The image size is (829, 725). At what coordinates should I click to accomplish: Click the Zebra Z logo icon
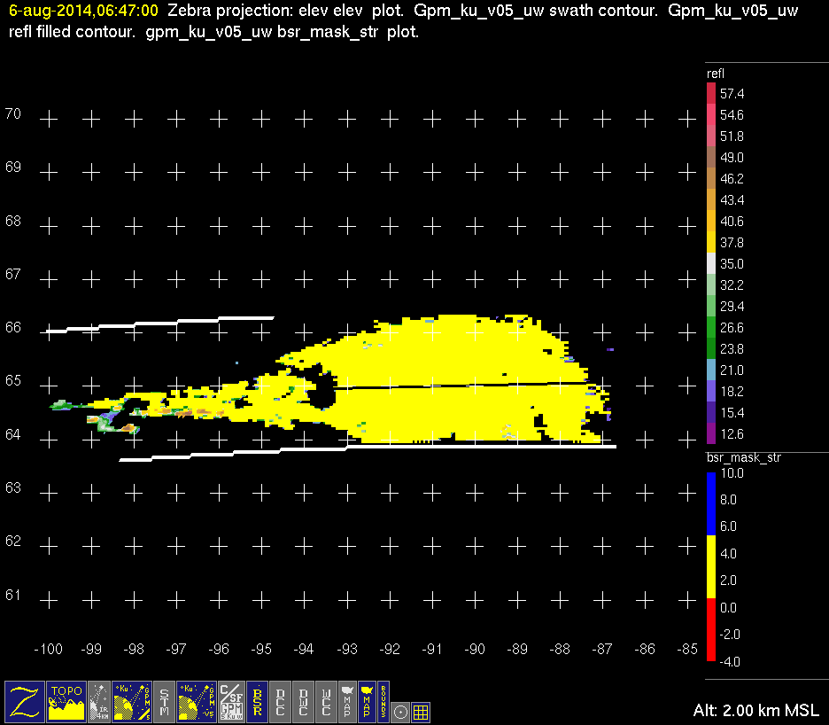tap(25, 700)
